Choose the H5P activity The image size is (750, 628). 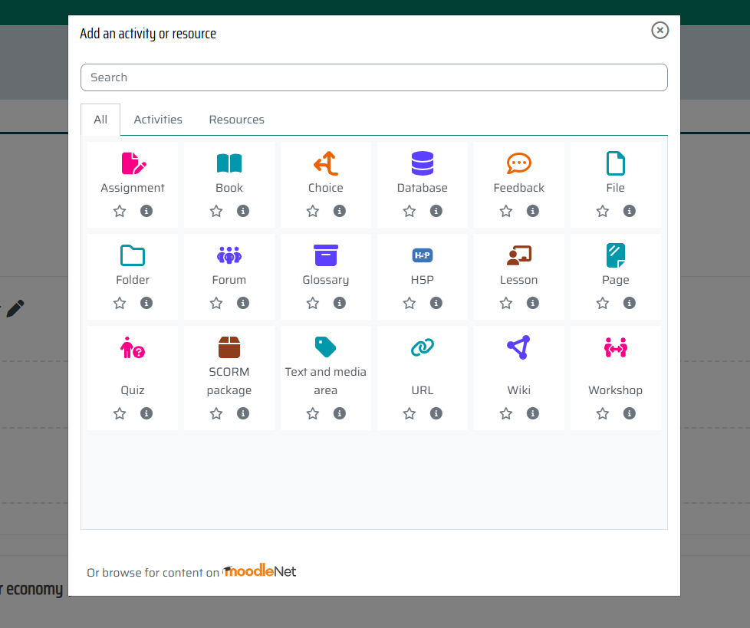(422, 255)
